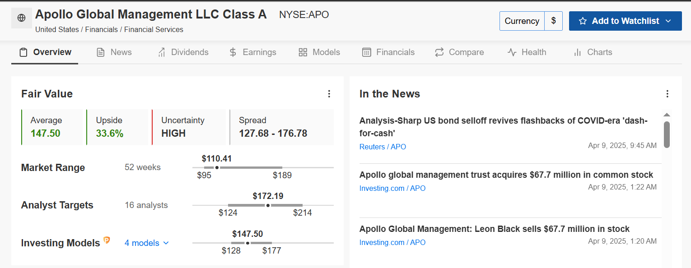Click the Investing Models label
This screenshot has height=268, width=691.
click(61, 243)
